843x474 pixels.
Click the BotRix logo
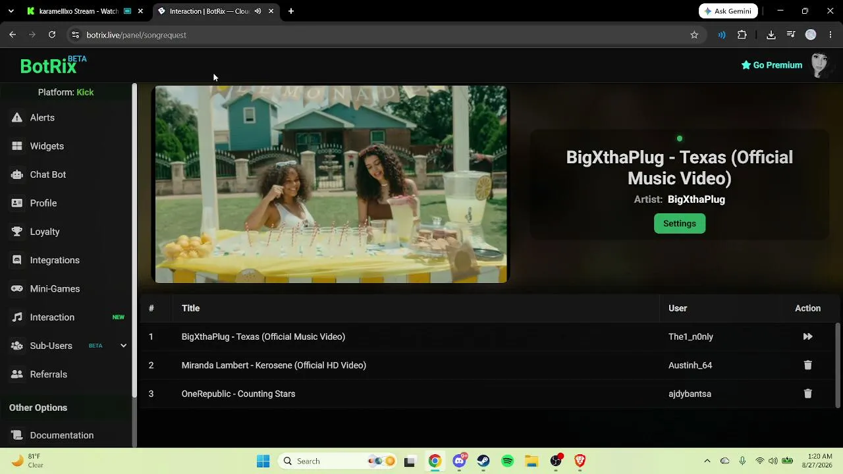(x=53, y=65)
